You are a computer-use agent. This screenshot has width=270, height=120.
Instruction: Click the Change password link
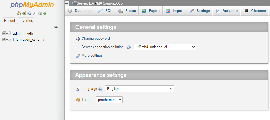point(96,39)
